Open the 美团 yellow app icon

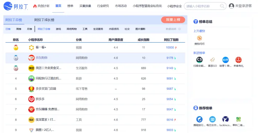[x=32, y=68]
